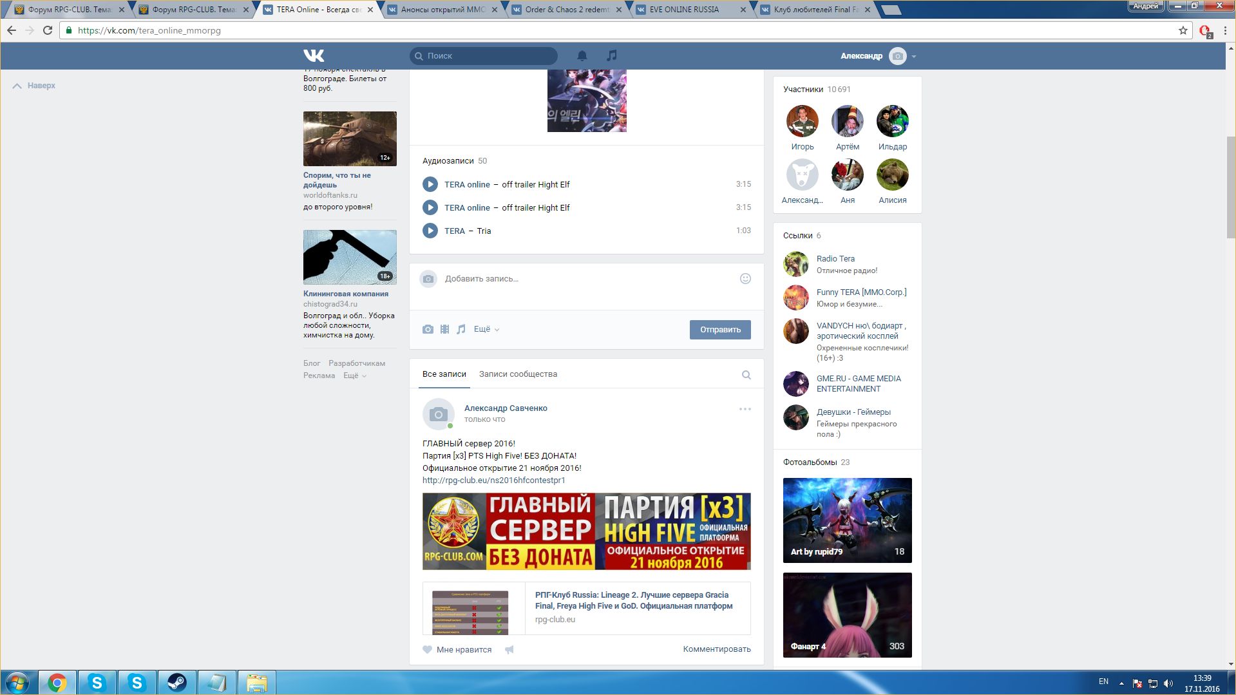Viewport: 1236px width, 695px height.
Task: Open Александр Савченко author profile
Action: pos(506,408)
